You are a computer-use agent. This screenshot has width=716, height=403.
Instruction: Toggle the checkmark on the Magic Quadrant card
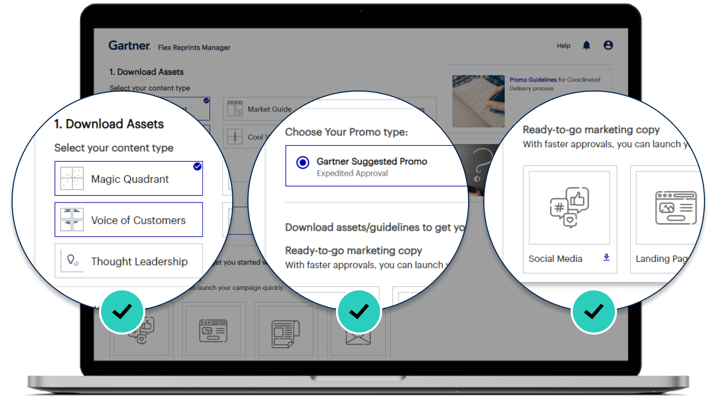(197, 166)
